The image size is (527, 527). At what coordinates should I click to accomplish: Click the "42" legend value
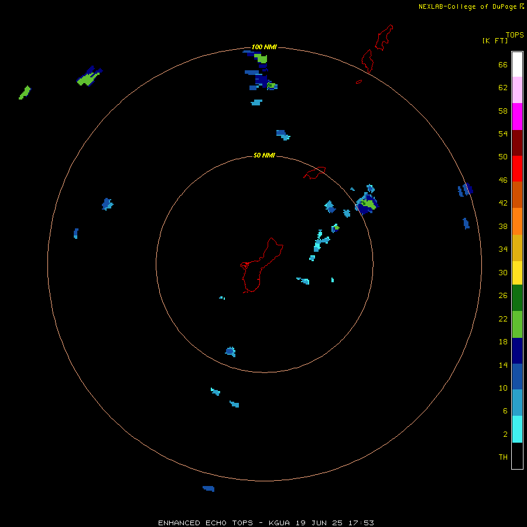pos(503,203)
